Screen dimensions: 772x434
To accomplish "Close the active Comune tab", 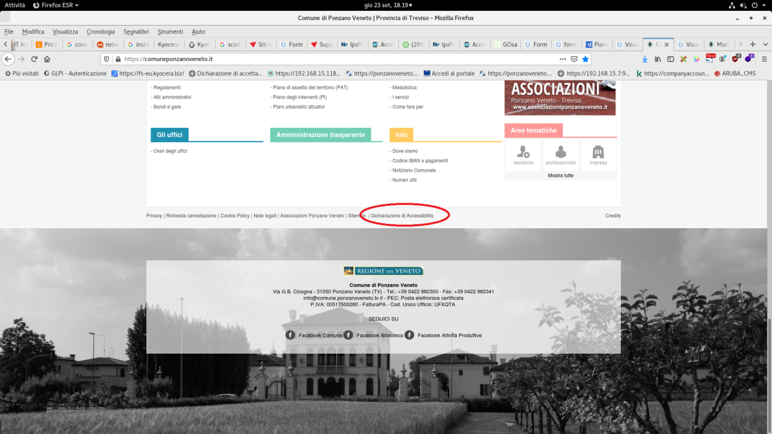I will coord(666,44).
